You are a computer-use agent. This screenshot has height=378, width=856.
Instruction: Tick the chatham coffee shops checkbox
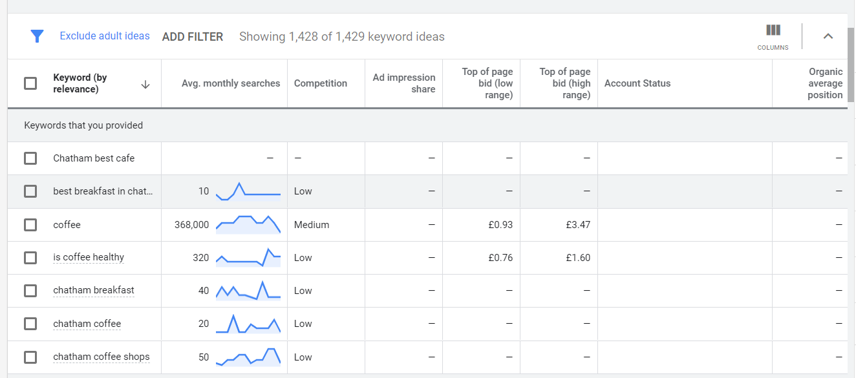coord(30,357)
